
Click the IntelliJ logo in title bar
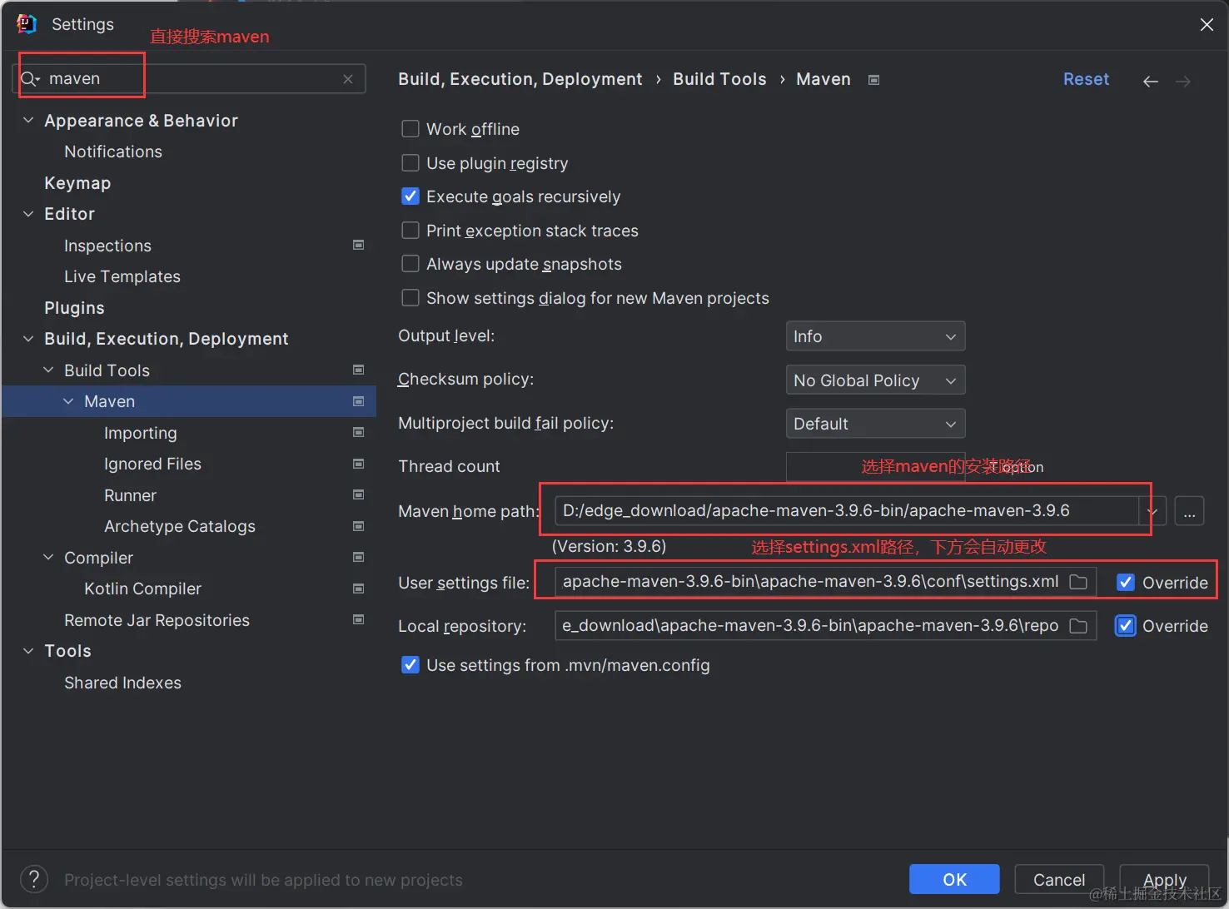tap(27, 24)
